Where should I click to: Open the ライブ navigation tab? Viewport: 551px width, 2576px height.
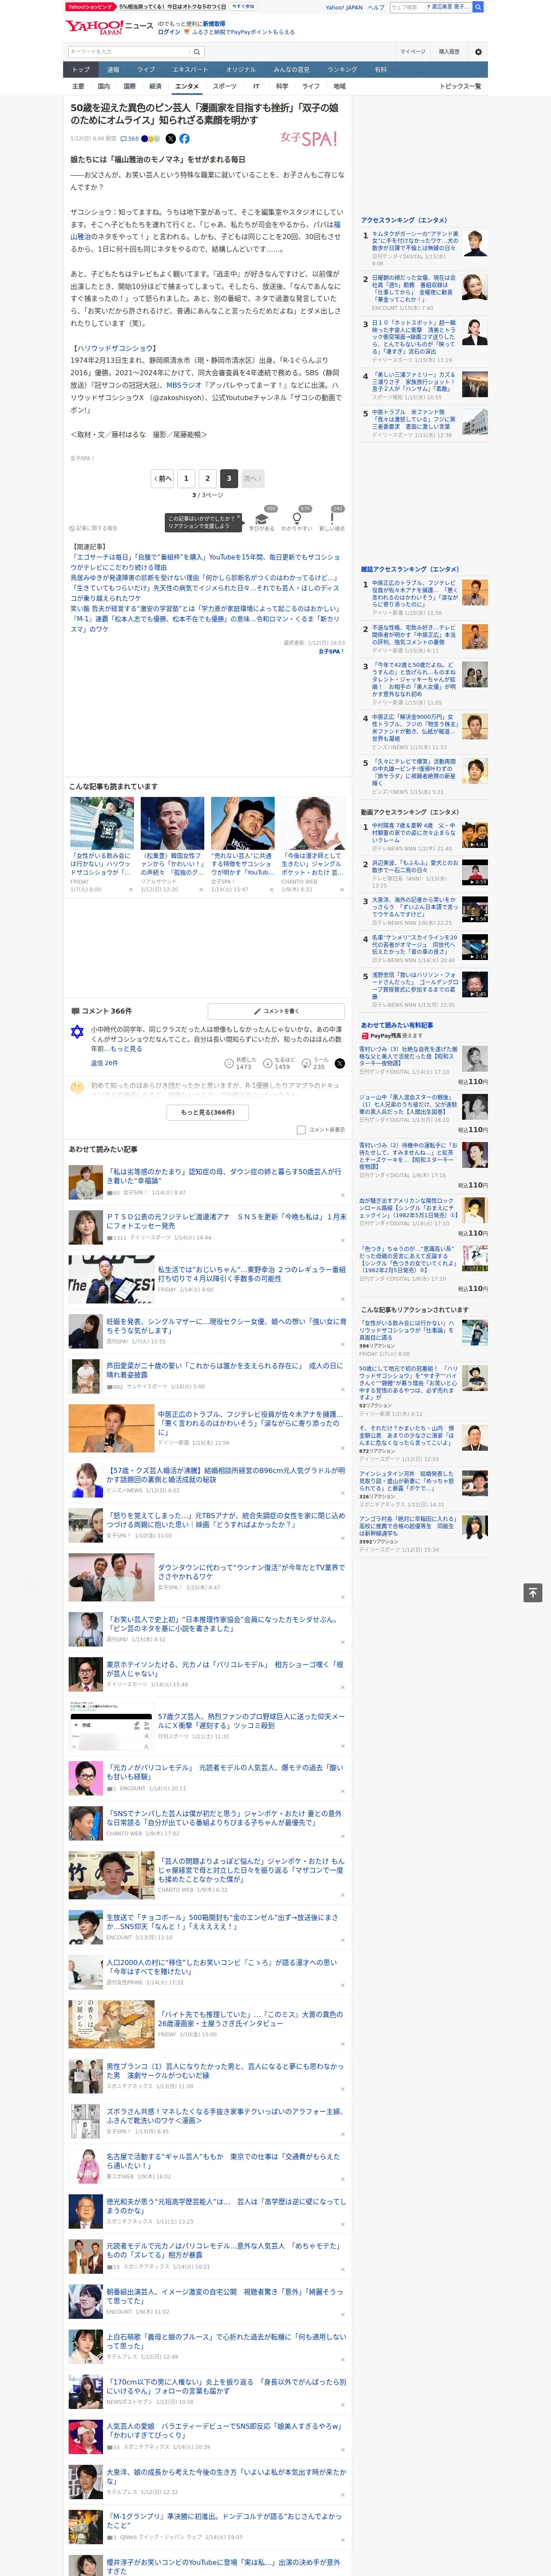pos(146,70)
